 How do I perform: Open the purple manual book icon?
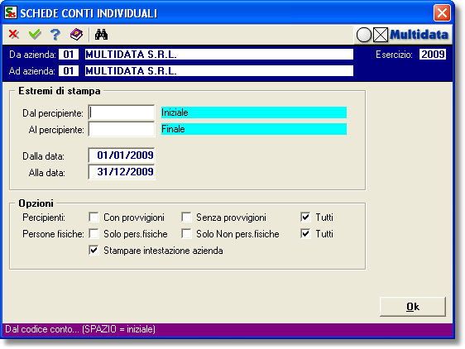pos(76,35)
